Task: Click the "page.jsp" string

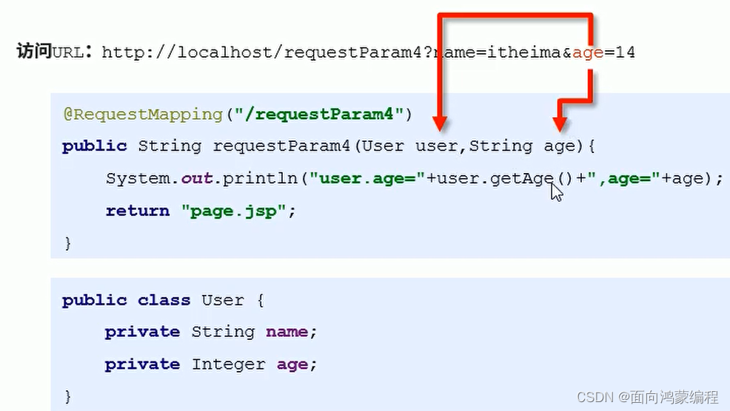Action: click(234, 211)
